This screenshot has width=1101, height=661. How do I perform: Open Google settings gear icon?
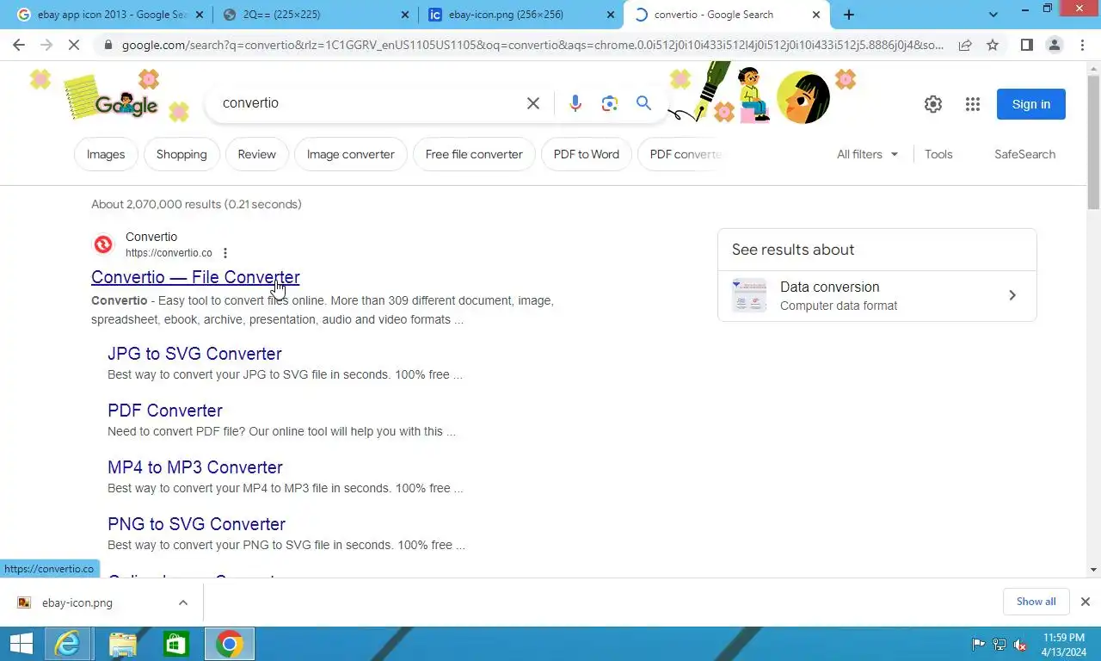point(933,104)
